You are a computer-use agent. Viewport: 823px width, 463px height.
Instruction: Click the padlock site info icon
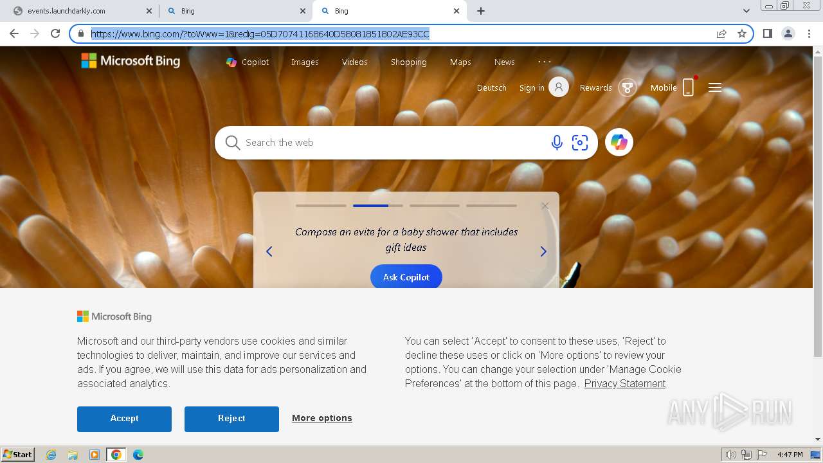coord(81,33)
